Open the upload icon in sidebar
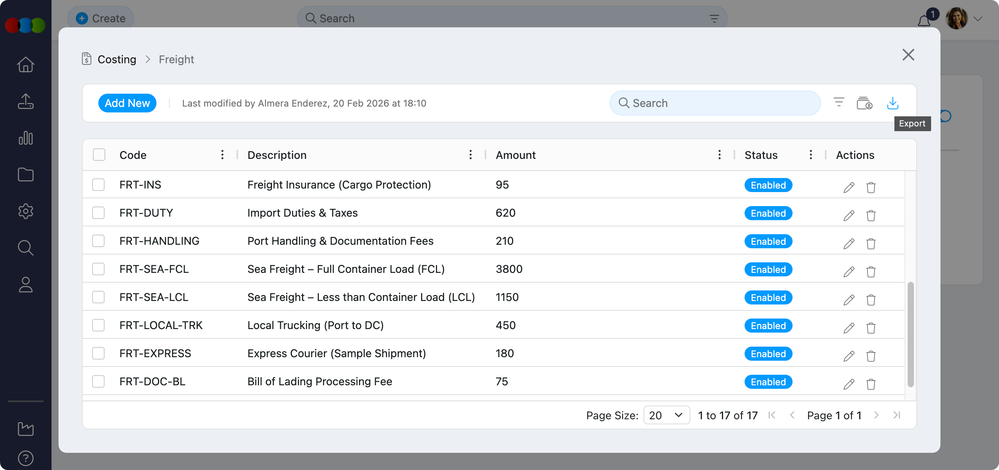This screenshot has width=999, height=470. (26, 101)
